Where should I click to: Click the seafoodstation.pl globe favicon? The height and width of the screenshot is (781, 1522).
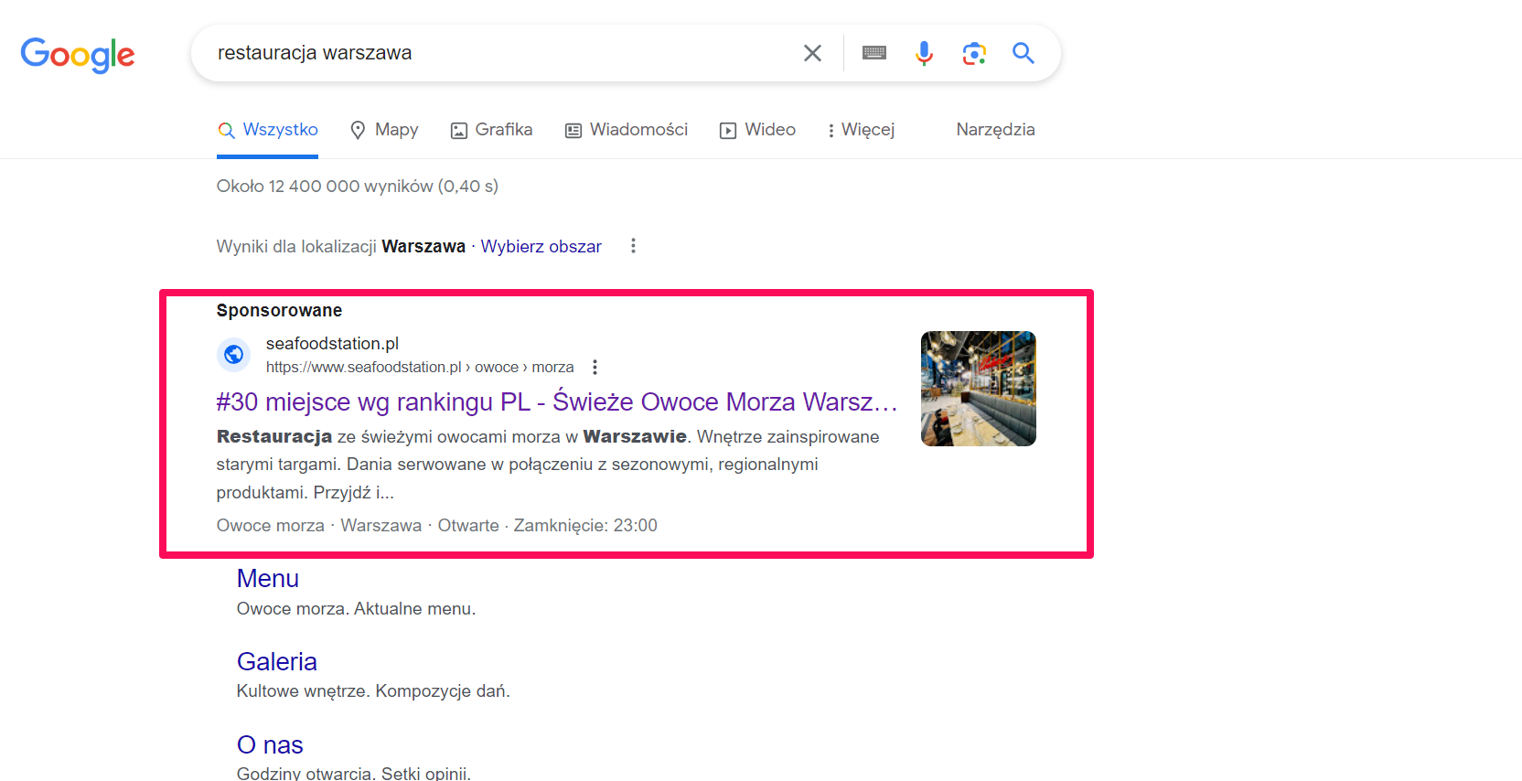click(x=234, y=354)
